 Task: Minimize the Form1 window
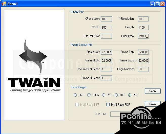point(152,4)
